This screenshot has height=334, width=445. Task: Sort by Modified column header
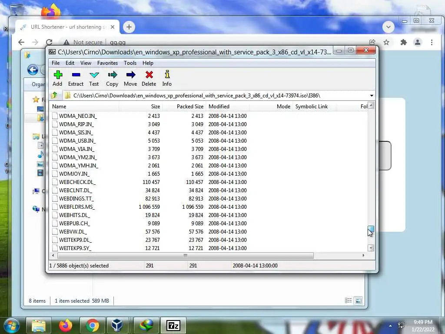click(x=228, y=107)
